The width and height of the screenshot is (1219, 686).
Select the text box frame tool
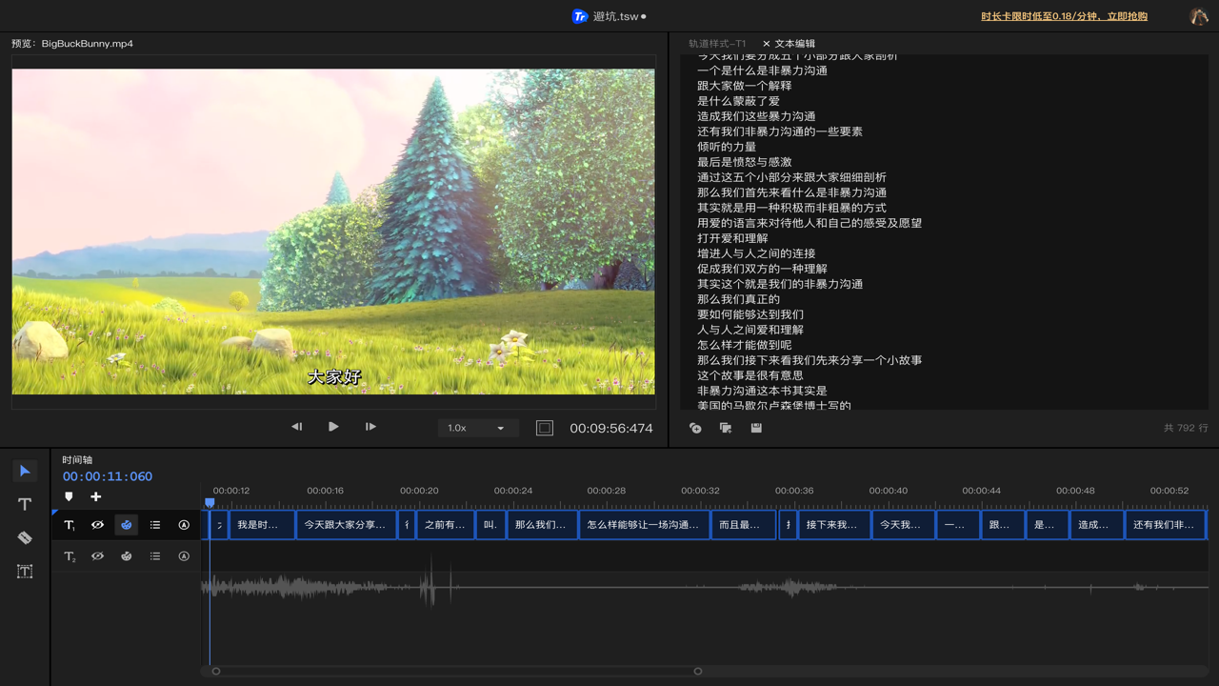coord(25,571)
